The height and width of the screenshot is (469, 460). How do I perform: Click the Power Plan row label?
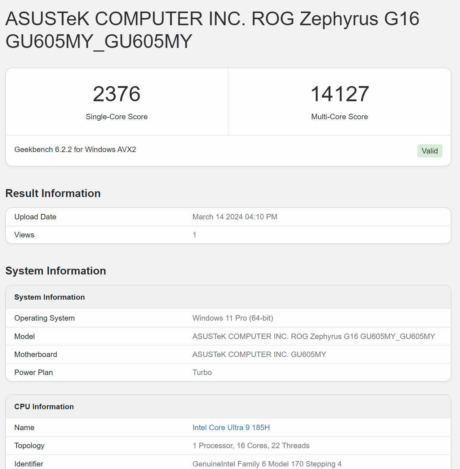pos(34,372)
